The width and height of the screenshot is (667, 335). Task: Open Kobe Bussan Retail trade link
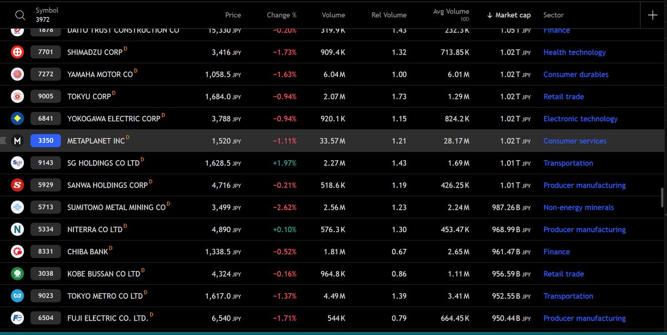click(x=564, y=274)
